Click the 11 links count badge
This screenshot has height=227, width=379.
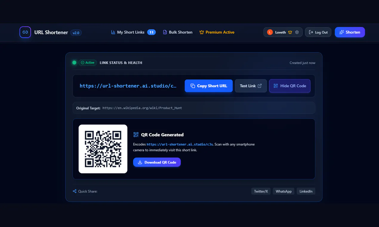151,32
